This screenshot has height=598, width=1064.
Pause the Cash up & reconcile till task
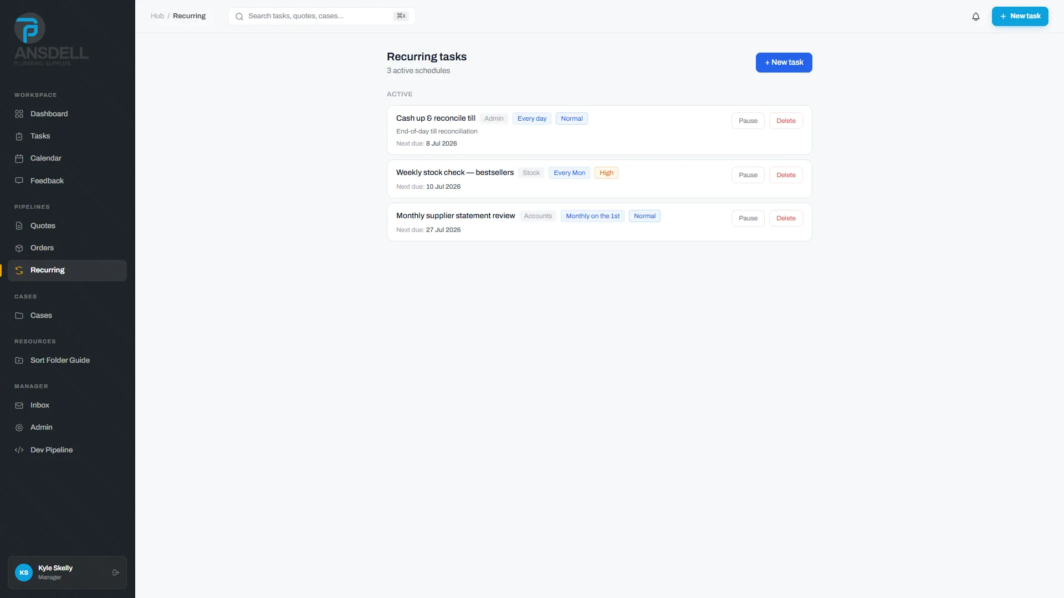pos(748,121)
